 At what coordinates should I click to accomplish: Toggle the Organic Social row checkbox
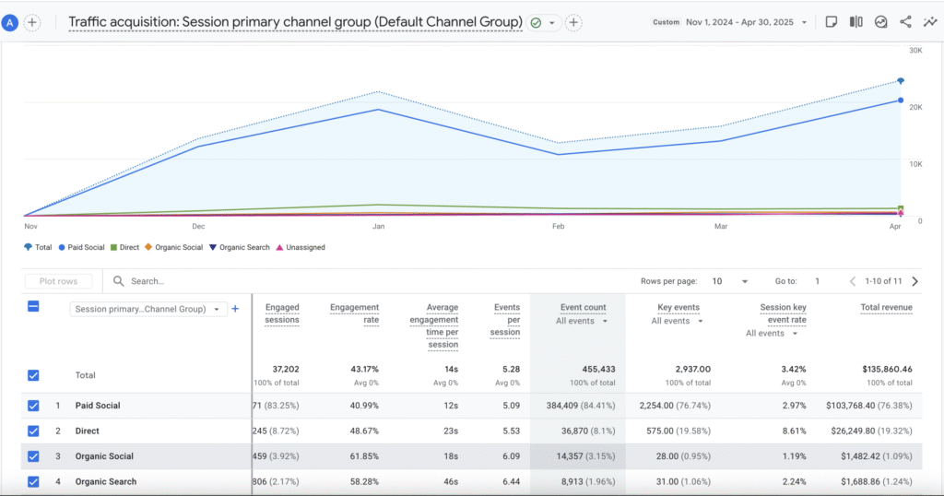click(x=33, y=456)
